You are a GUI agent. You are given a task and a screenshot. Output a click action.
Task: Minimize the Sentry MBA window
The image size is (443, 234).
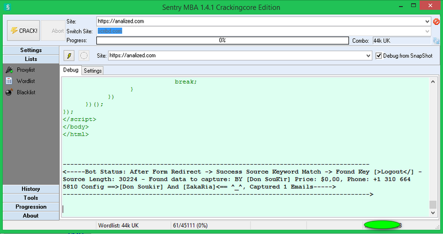(400, 6)
